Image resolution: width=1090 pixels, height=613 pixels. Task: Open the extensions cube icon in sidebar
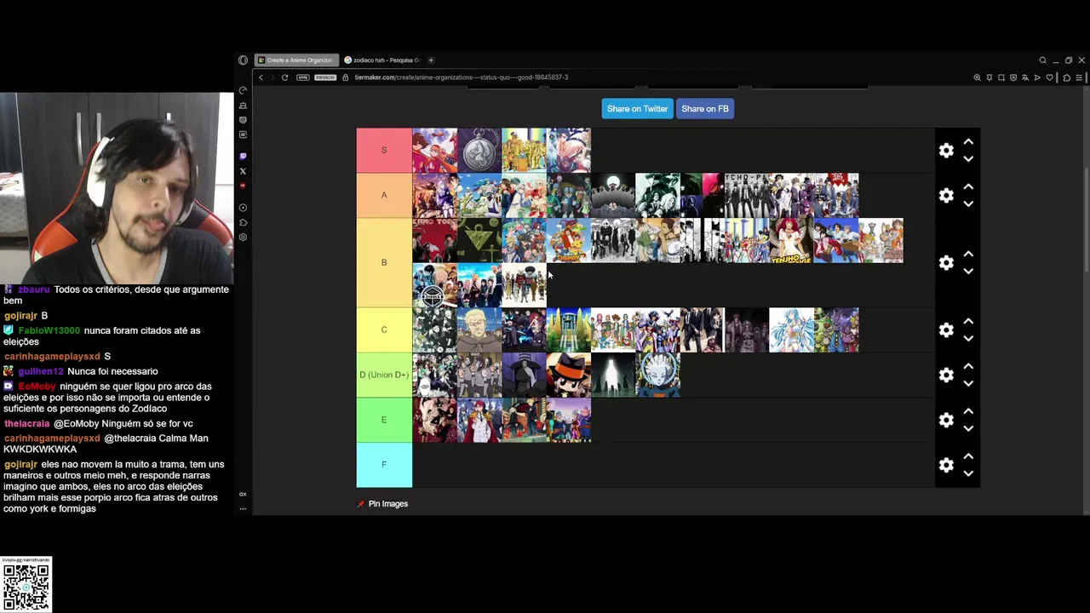tap(243, 222)
